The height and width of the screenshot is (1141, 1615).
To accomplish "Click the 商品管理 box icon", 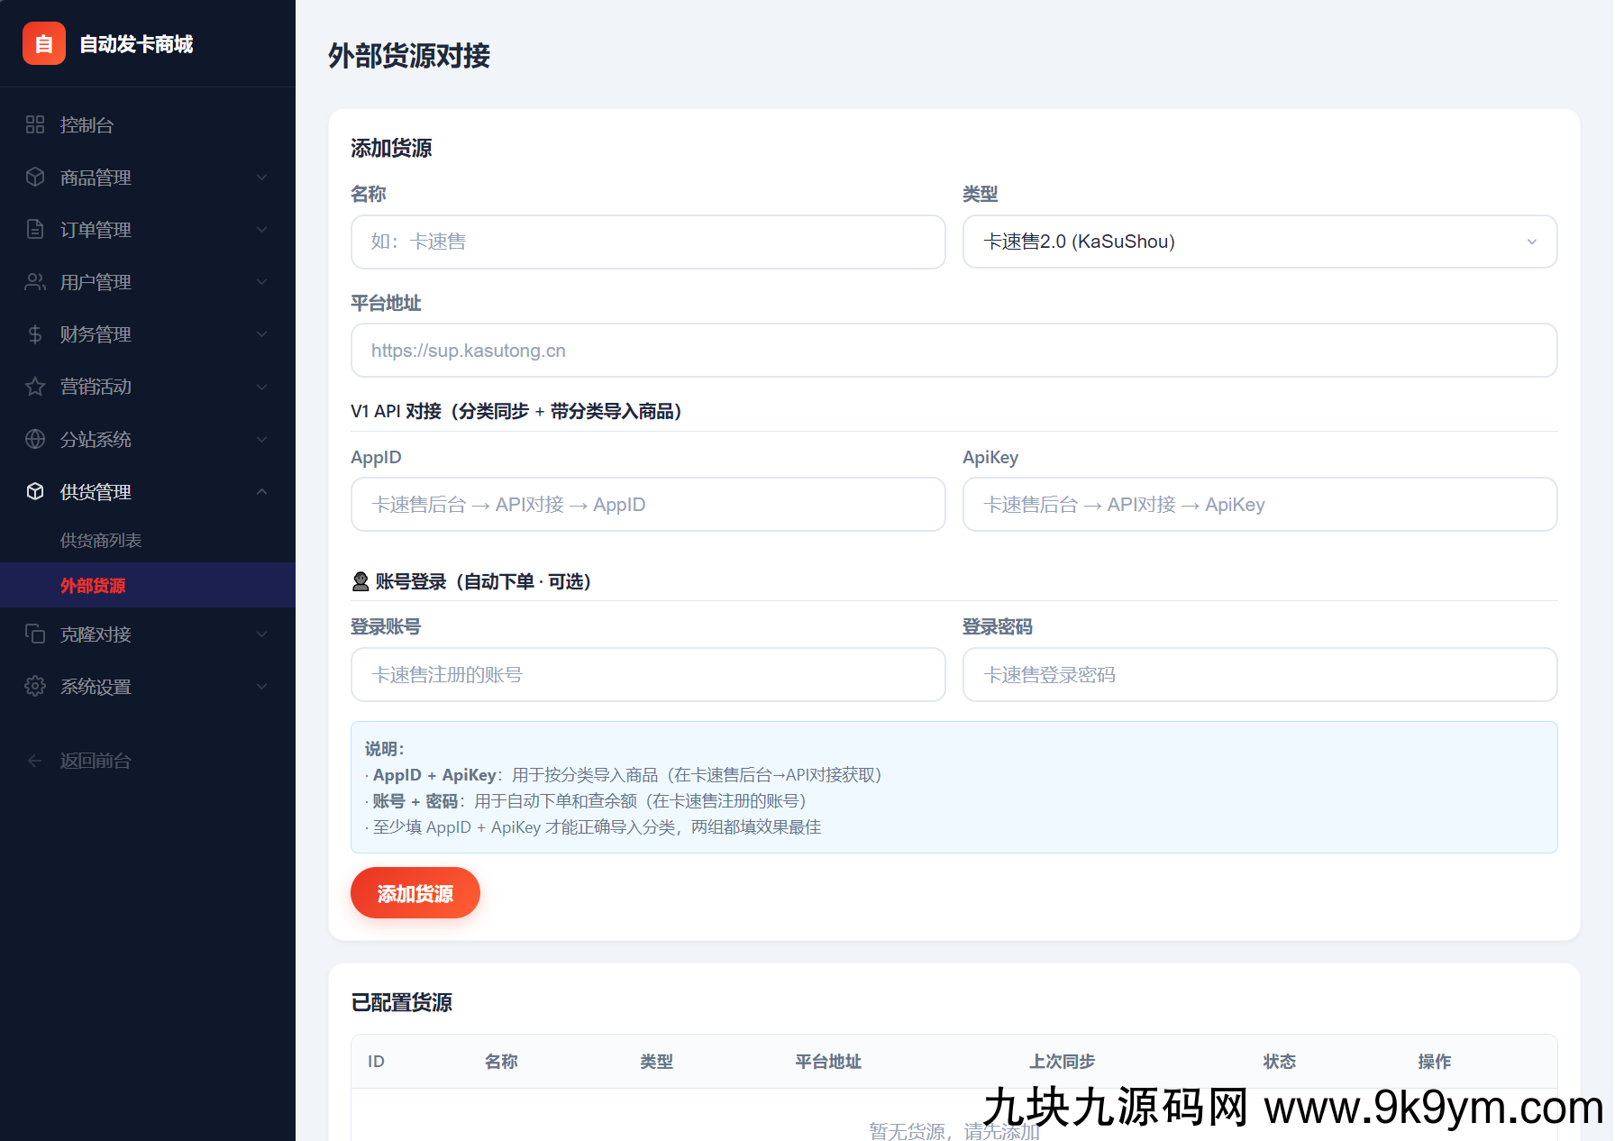I will (35, 177).
